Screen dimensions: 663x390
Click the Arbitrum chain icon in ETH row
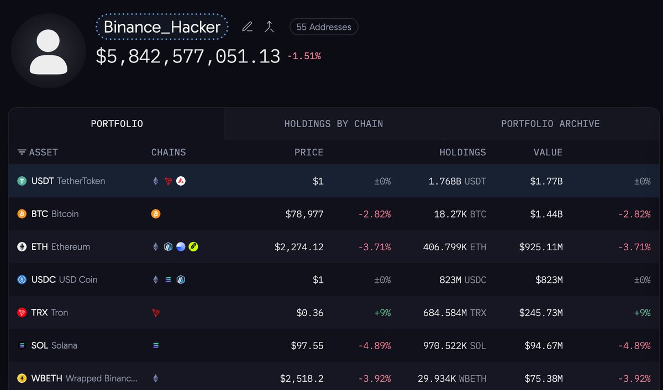(169, 246)
